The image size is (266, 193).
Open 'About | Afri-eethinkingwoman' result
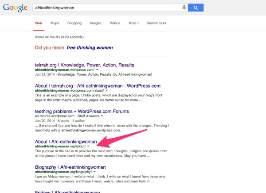tap(66, 142)
